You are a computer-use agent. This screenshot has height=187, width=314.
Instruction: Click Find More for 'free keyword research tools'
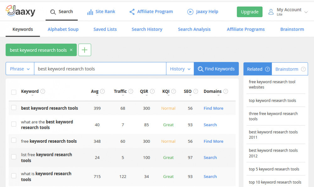click(x=214, y=141)
